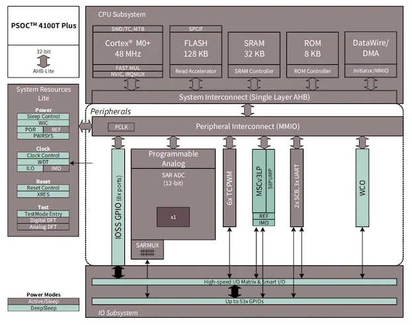412x325 pixels.
Task: Select the SRAM 32 KB block
Action: click(x=254, y=48)
